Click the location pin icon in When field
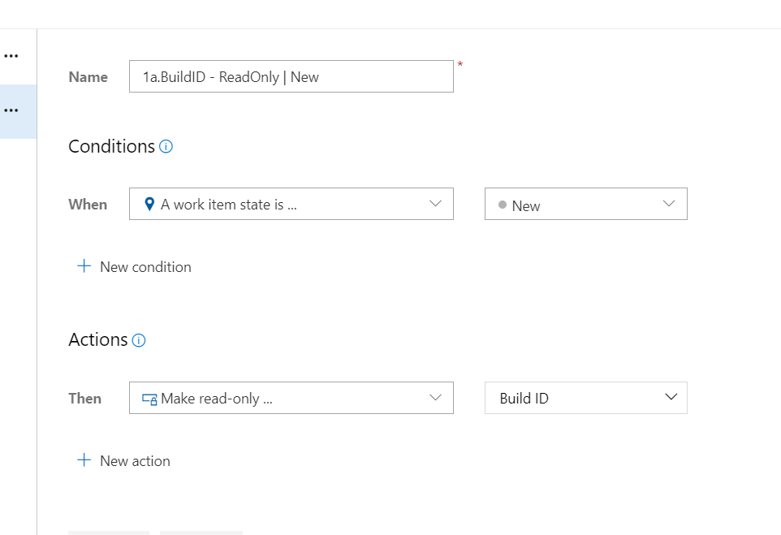The height and width of the screenshot is (535, 781). tap(149, 205)
